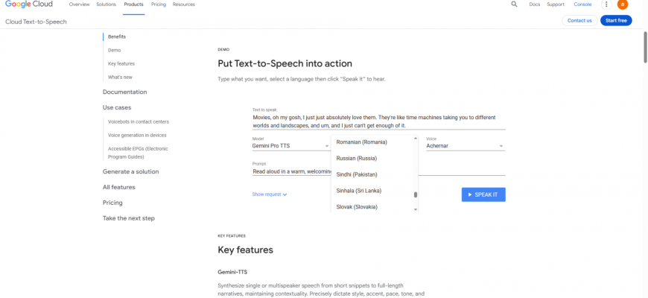This screenshot has height=298, width=648.
Task: Click the Start free button
Action: click(x=616, y=20)
